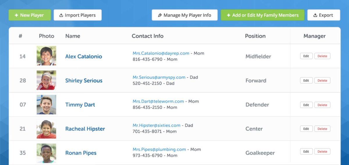Click the plus icon on Add or Edit My Family Members
The height and width of the screenshot is (165, 349).
coord(229,15)
